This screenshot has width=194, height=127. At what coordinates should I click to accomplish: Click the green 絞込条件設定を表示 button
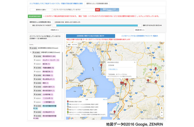tap(35, 16)
